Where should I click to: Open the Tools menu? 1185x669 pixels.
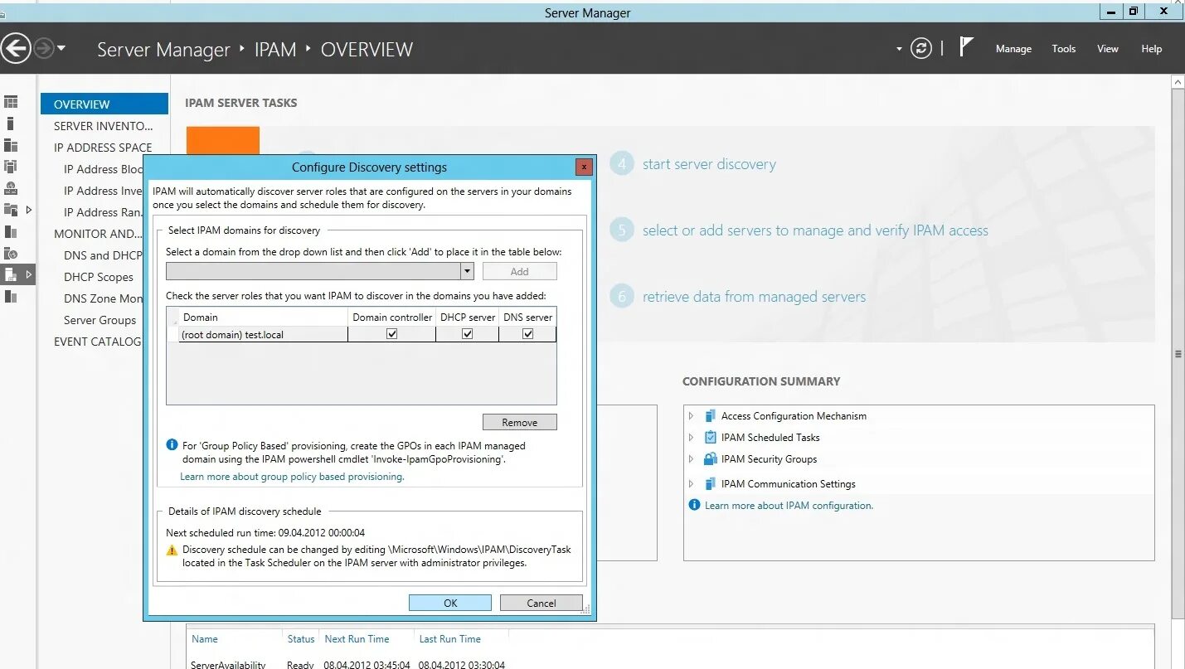1064,49
